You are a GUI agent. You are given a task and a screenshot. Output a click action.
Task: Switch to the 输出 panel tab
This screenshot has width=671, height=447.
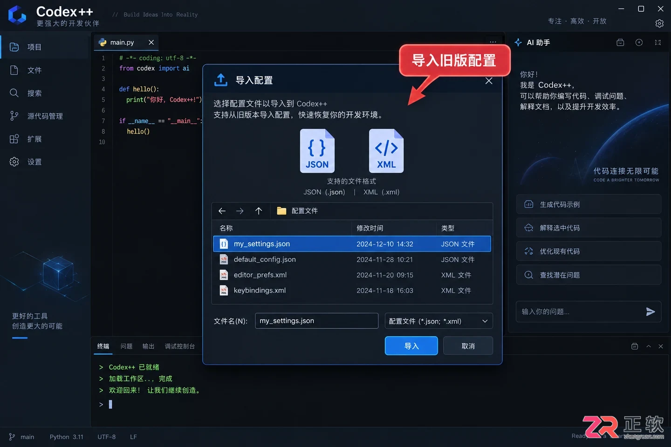pyautogui.click(x=148, y=346)
